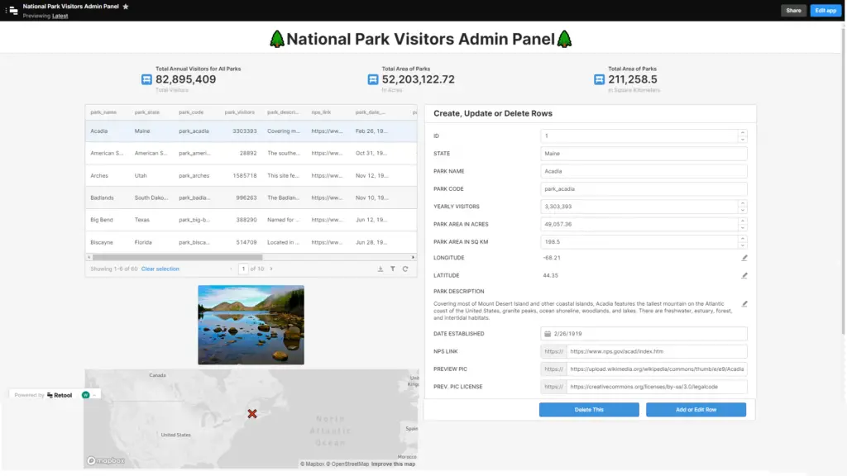Click the Park Area in Acres stepper
This screenshot has height=476, width=847.
(x=743, y=225)
